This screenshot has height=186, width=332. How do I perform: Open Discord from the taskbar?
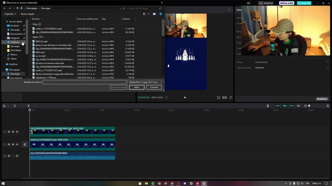point(185,183)
